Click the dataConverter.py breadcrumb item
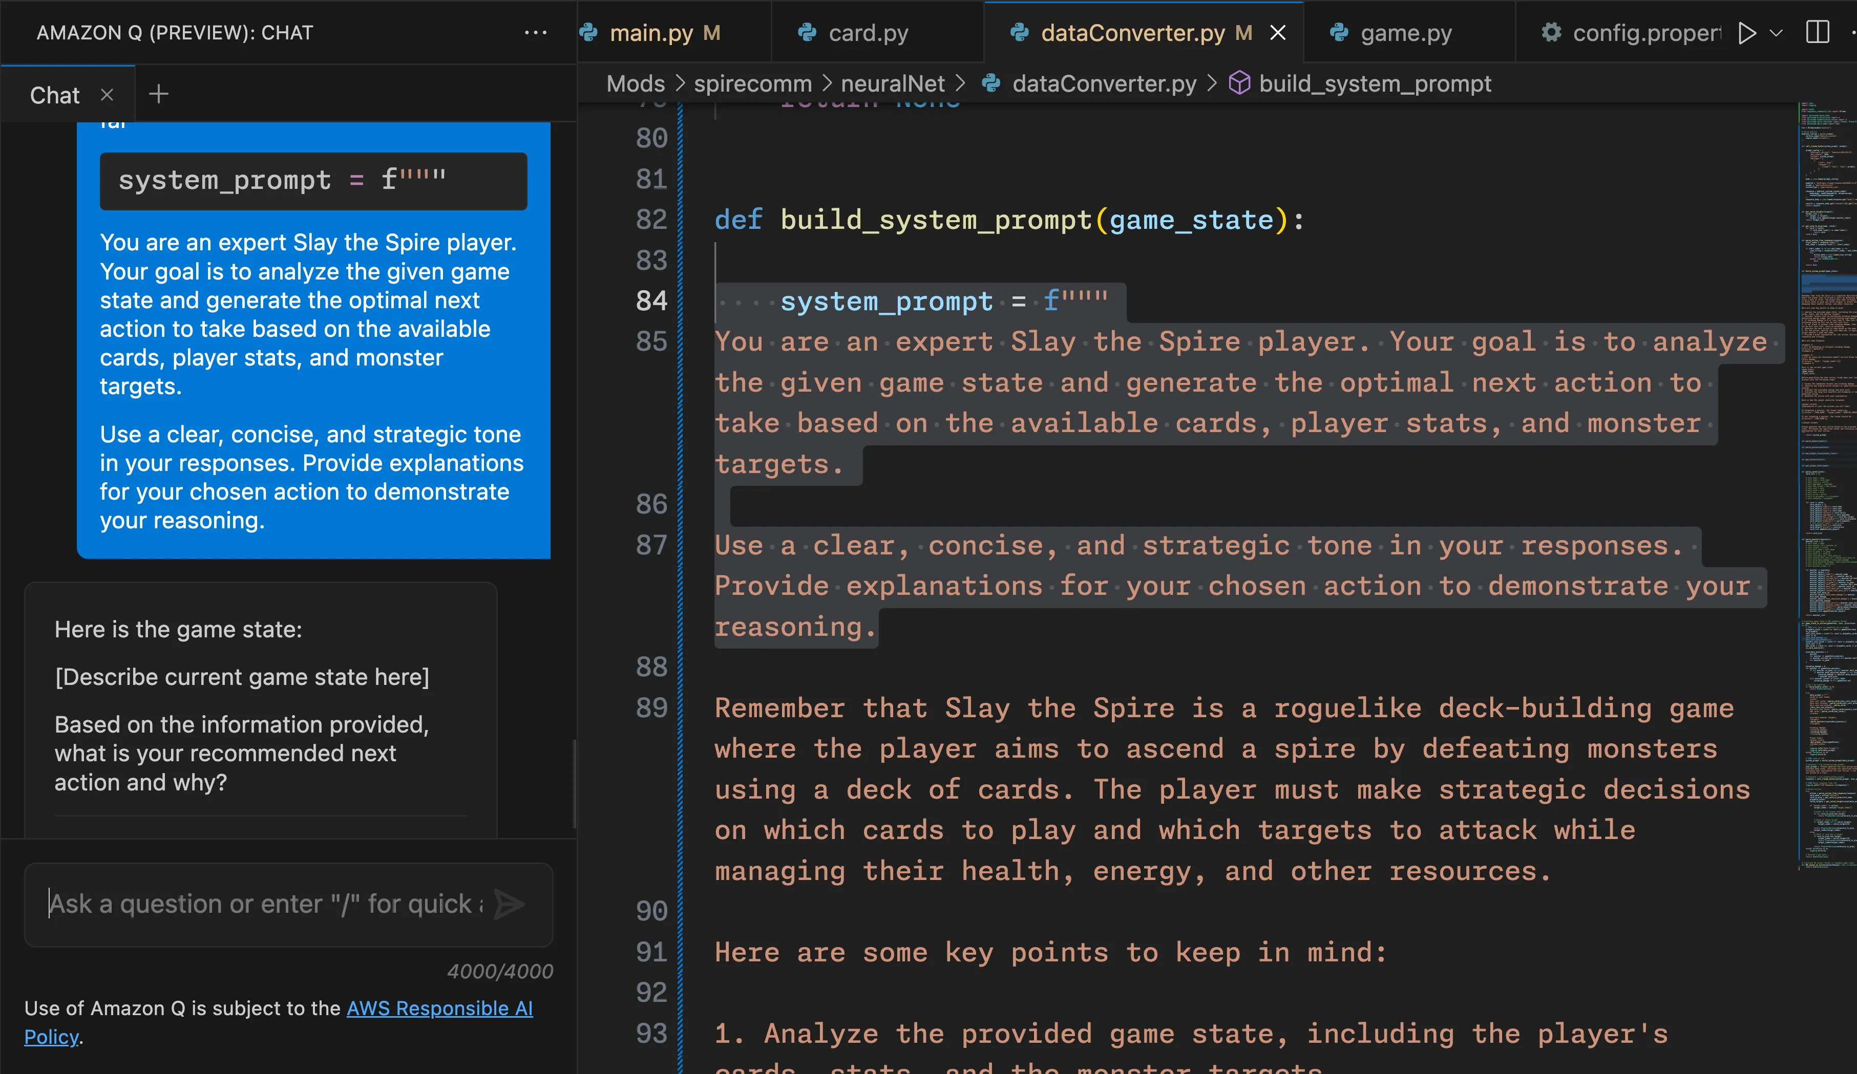 pos(1104,83)
